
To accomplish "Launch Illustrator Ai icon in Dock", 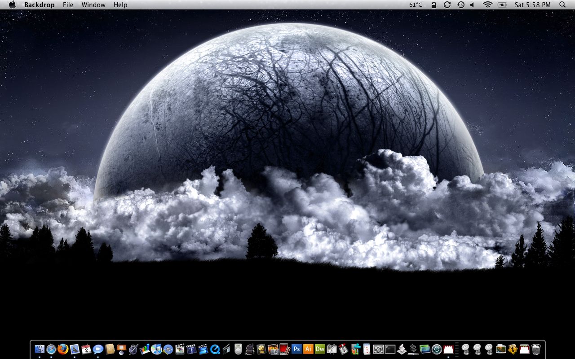I will coord(308,349).
